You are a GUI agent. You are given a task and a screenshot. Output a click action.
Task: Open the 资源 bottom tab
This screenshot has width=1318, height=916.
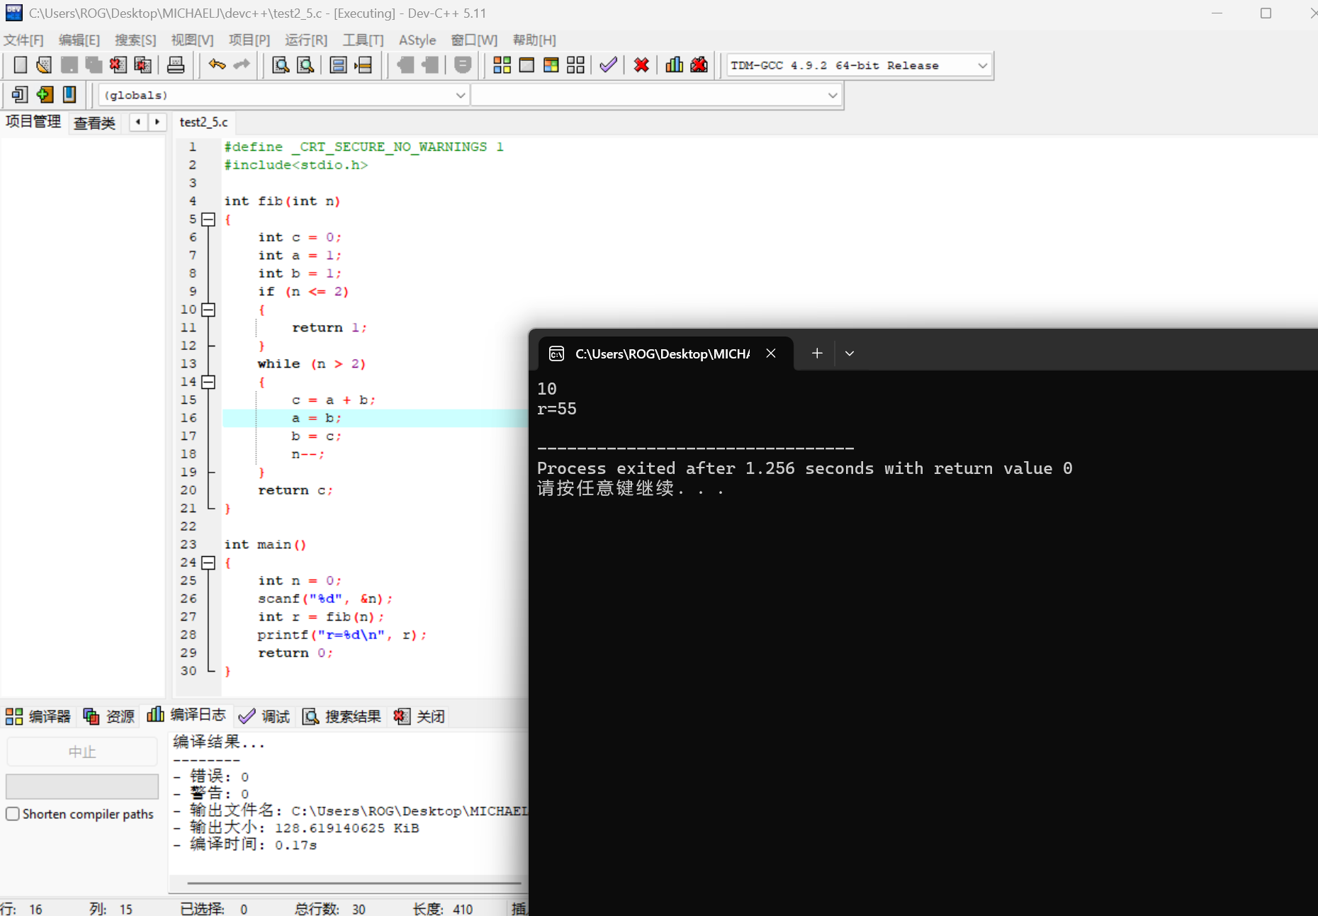[109, 716]
